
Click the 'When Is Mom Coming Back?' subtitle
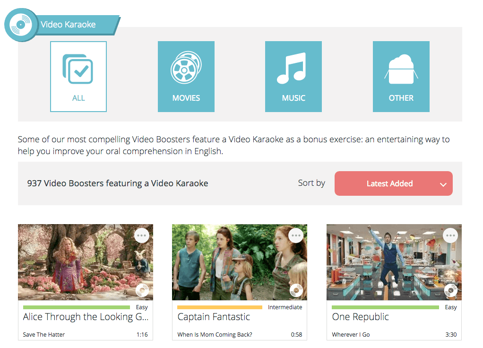(215, 334)
